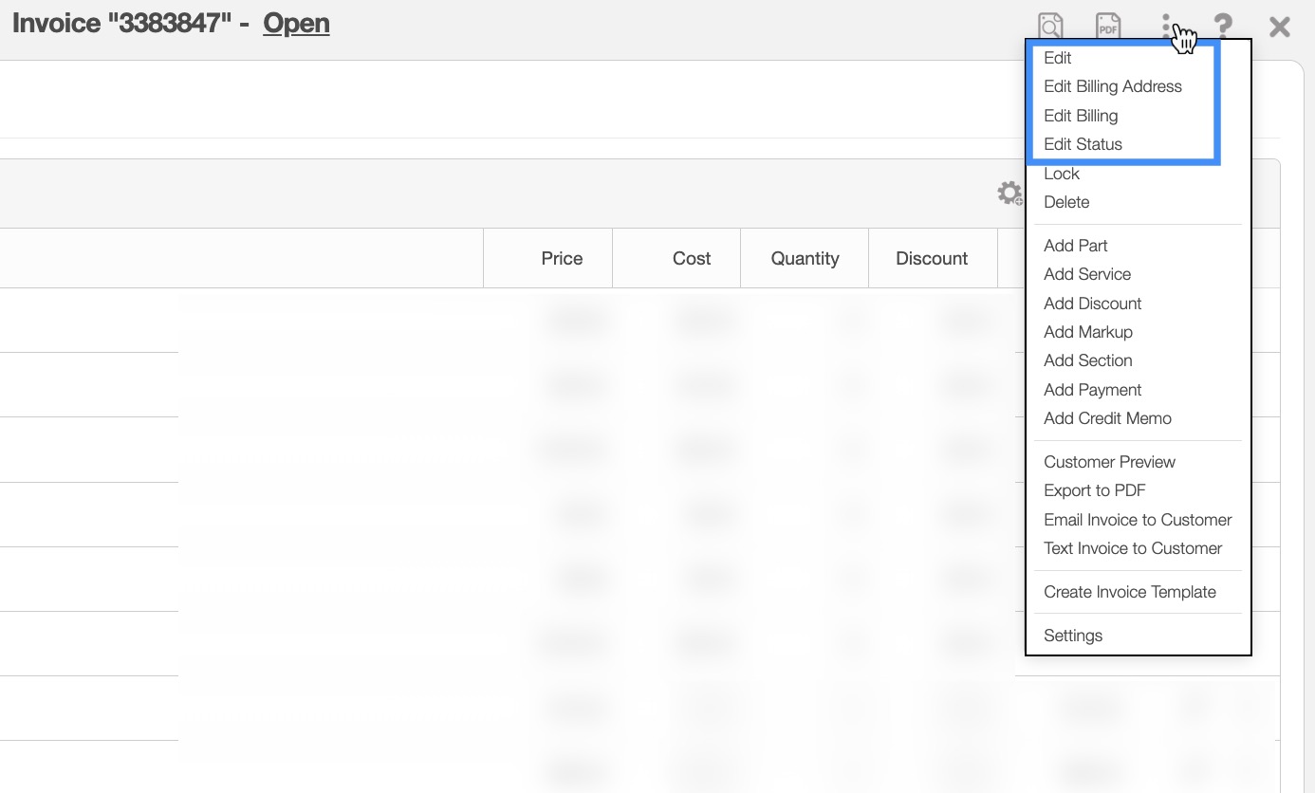Open the three-dot actions menu
This screenshot has width=1315, height=793.
click(1166, 26)
